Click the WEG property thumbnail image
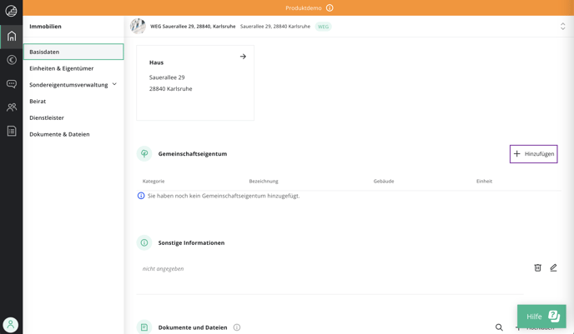The image size is (574, 334). coord(138,27)
